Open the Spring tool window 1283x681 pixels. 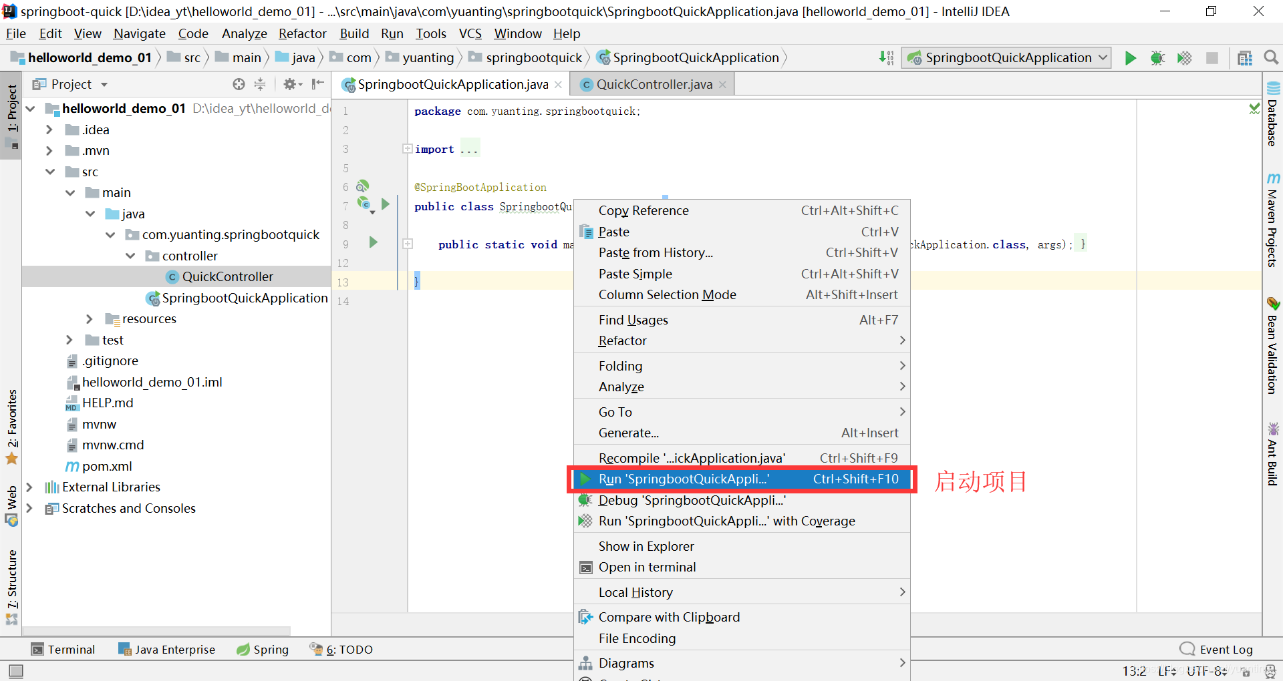263,650
